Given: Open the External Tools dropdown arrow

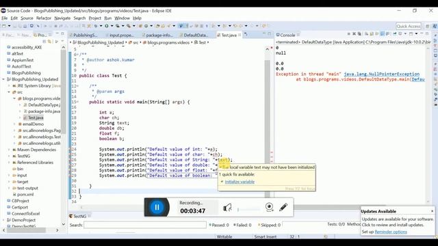Looking at the screenshot, I should pyautogui.click(x=134, y=26).
